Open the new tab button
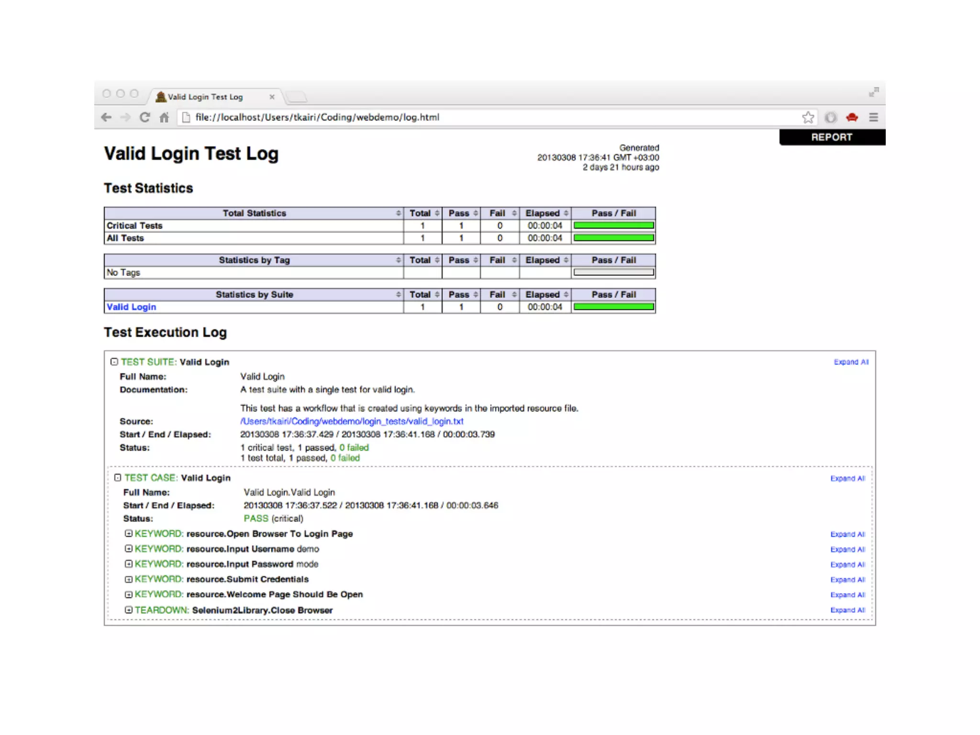This screenshot has height=735, width=980. (x=297, y=97)
